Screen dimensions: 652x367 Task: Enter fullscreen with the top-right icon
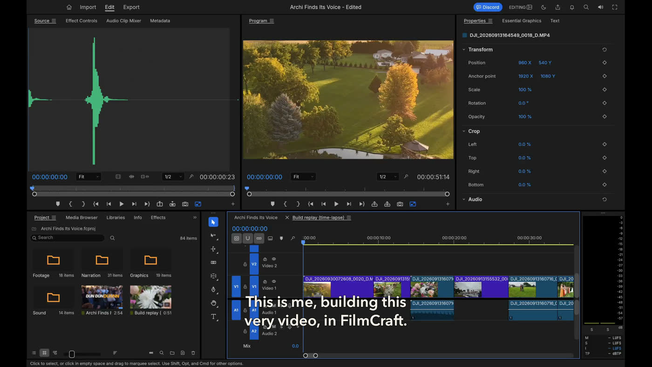(615, 7)
